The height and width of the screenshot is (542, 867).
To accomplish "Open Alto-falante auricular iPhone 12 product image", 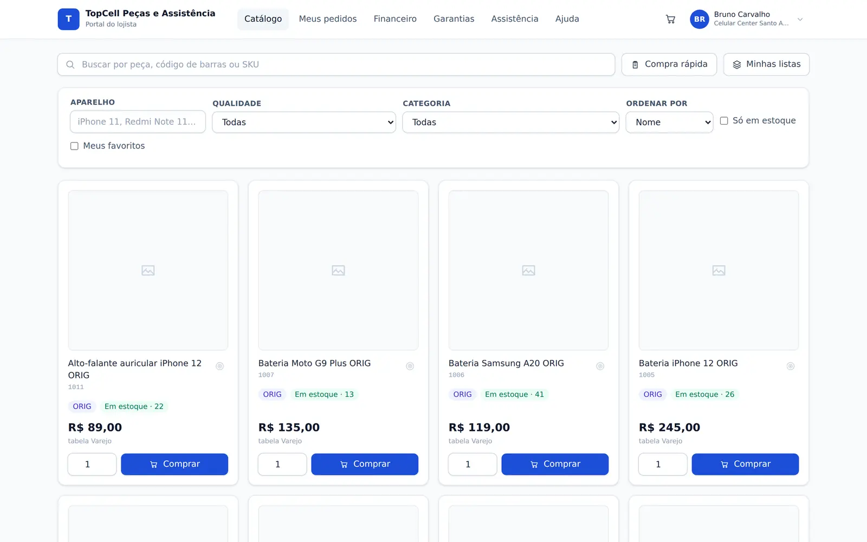I will (148, 270).
